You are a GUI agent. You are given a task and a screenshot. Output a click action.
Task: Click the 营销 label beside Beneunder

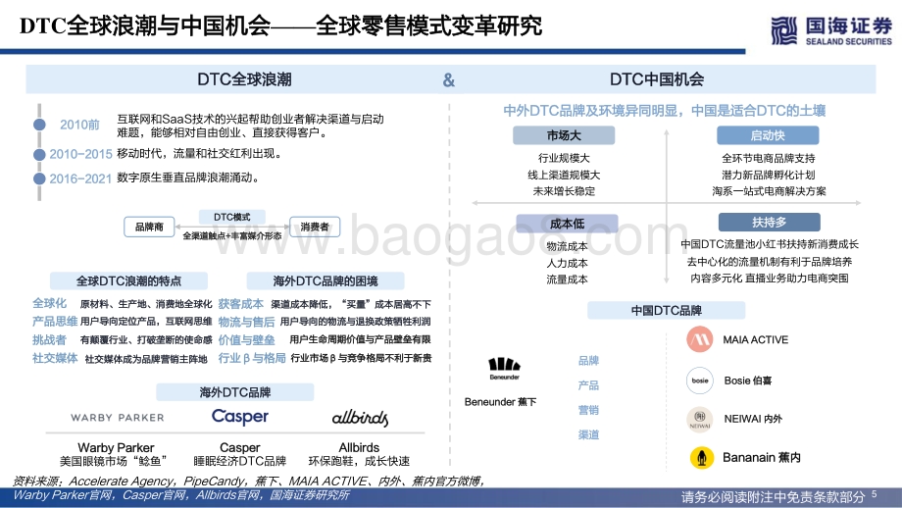point(588,410)
